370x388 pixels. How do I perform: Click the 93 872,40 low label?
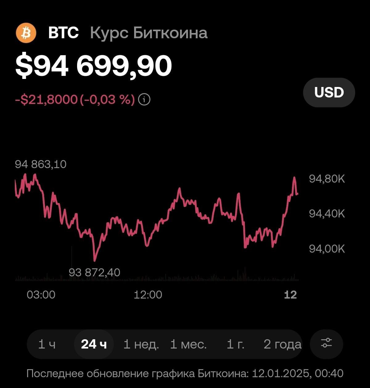pos(94,272)
